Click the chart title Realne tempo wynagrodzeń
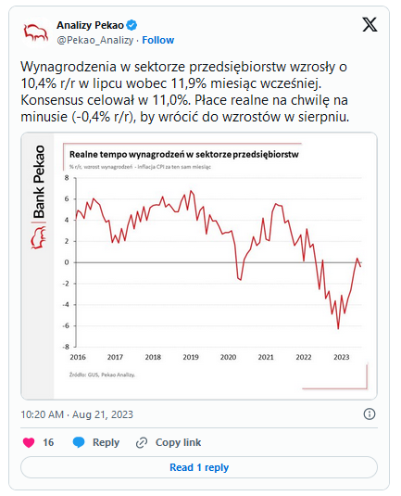 tap(184, 155)
